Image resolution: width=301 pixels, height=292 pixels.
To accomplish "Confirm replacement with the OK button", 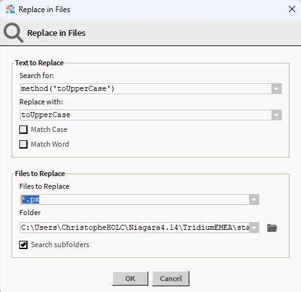I will click(130, 279).
